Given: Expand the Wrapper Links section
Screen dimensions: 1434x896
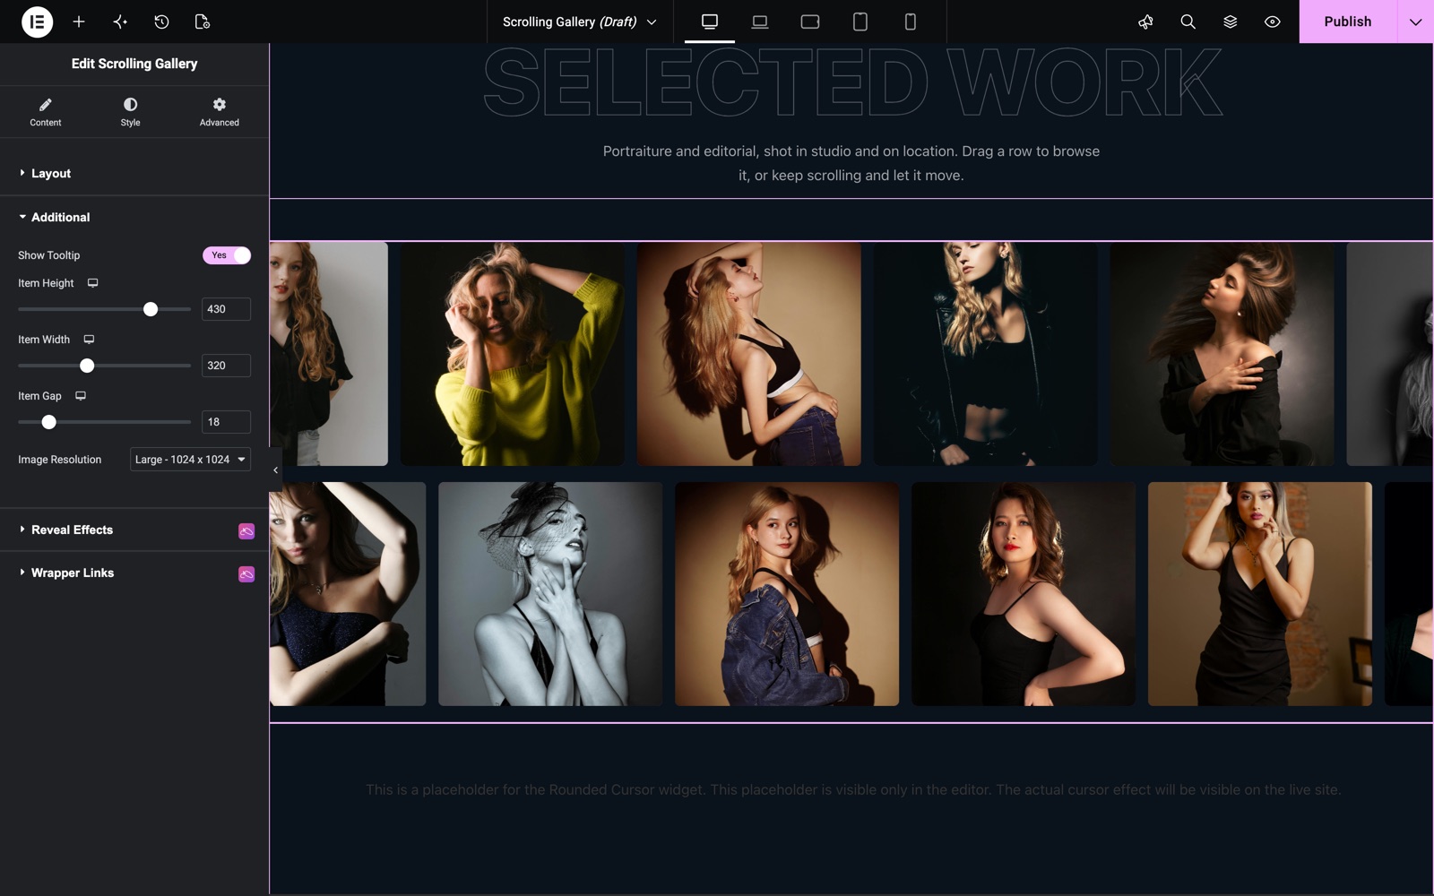Looking at the screenshot, I should coord(134,573).
